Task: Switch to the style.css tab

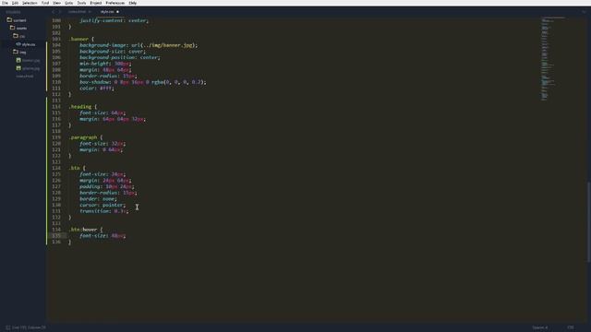Action: coord(107,12)
